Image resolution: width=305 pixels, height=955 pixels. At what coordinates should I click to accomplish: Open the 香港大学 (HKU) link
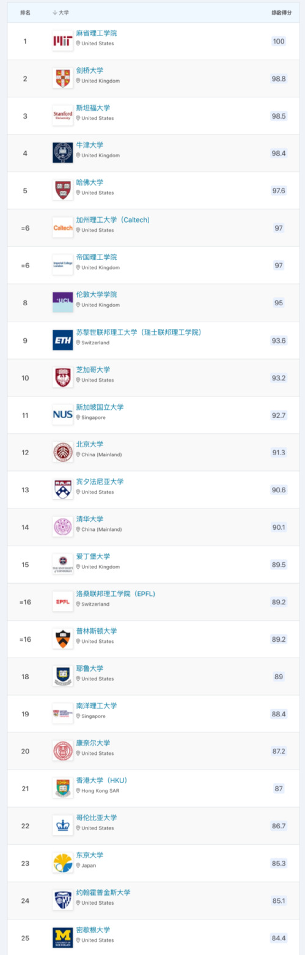click(x=101, y=780)
